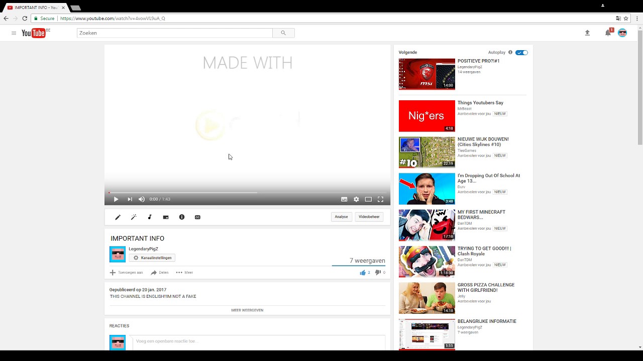Click Delen to share the video
Image resolution: width=643 pixels, height=361 pixels.
160,273
